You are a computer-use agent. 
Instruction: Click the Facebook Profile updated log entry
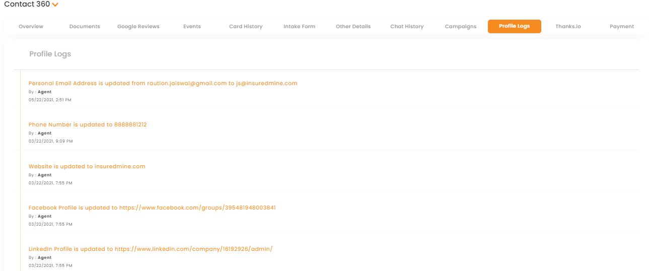coord(152,208)
